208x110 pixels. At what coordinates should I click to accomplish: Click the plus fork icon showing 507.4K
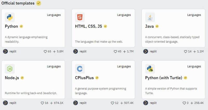[x=122, y=103]
